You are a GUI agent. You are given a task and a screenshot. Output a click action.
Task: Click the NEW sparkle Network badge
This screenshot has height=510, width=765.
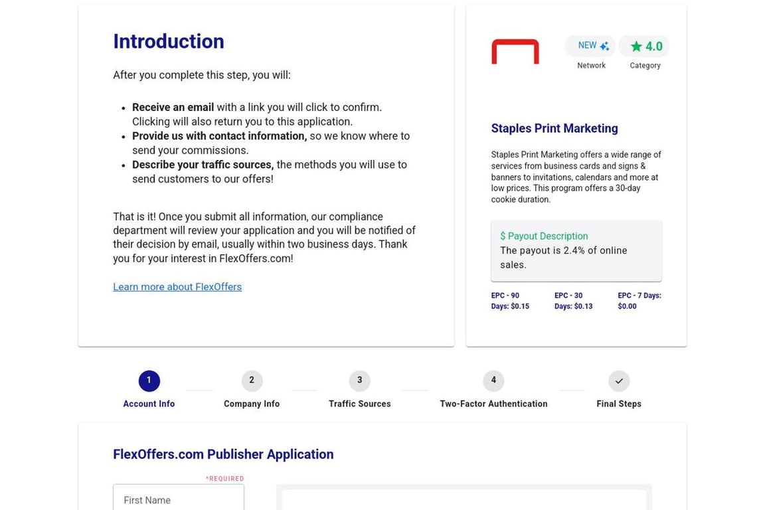(591, 46)
